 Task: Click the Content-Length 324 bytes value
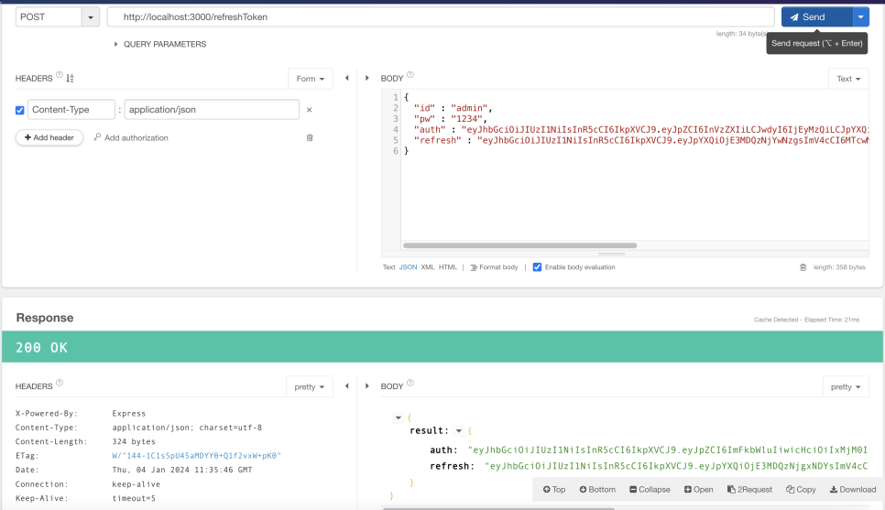coord(134,441)
